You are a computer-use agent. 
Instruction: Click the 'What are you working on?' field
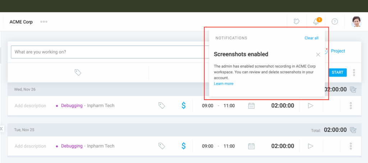coord(108,52)
